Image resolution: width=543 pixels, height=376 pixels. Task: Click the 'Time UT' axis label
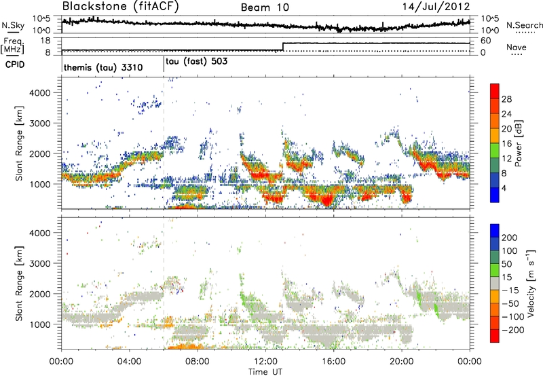[265, 372]
